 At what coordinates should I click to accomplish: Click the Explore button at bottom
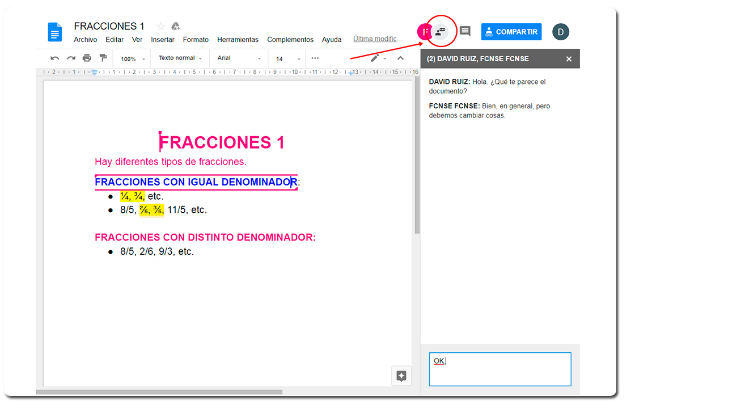tap(401, 376)
